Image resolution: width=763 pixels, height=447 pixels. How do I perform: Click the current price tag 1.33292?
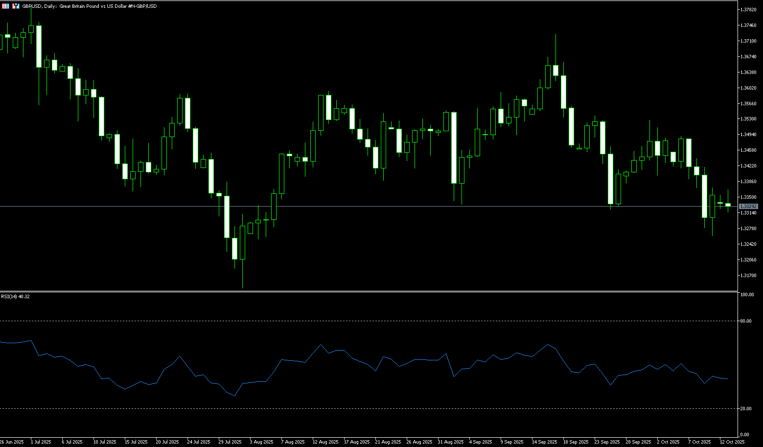tap(748, 207)
